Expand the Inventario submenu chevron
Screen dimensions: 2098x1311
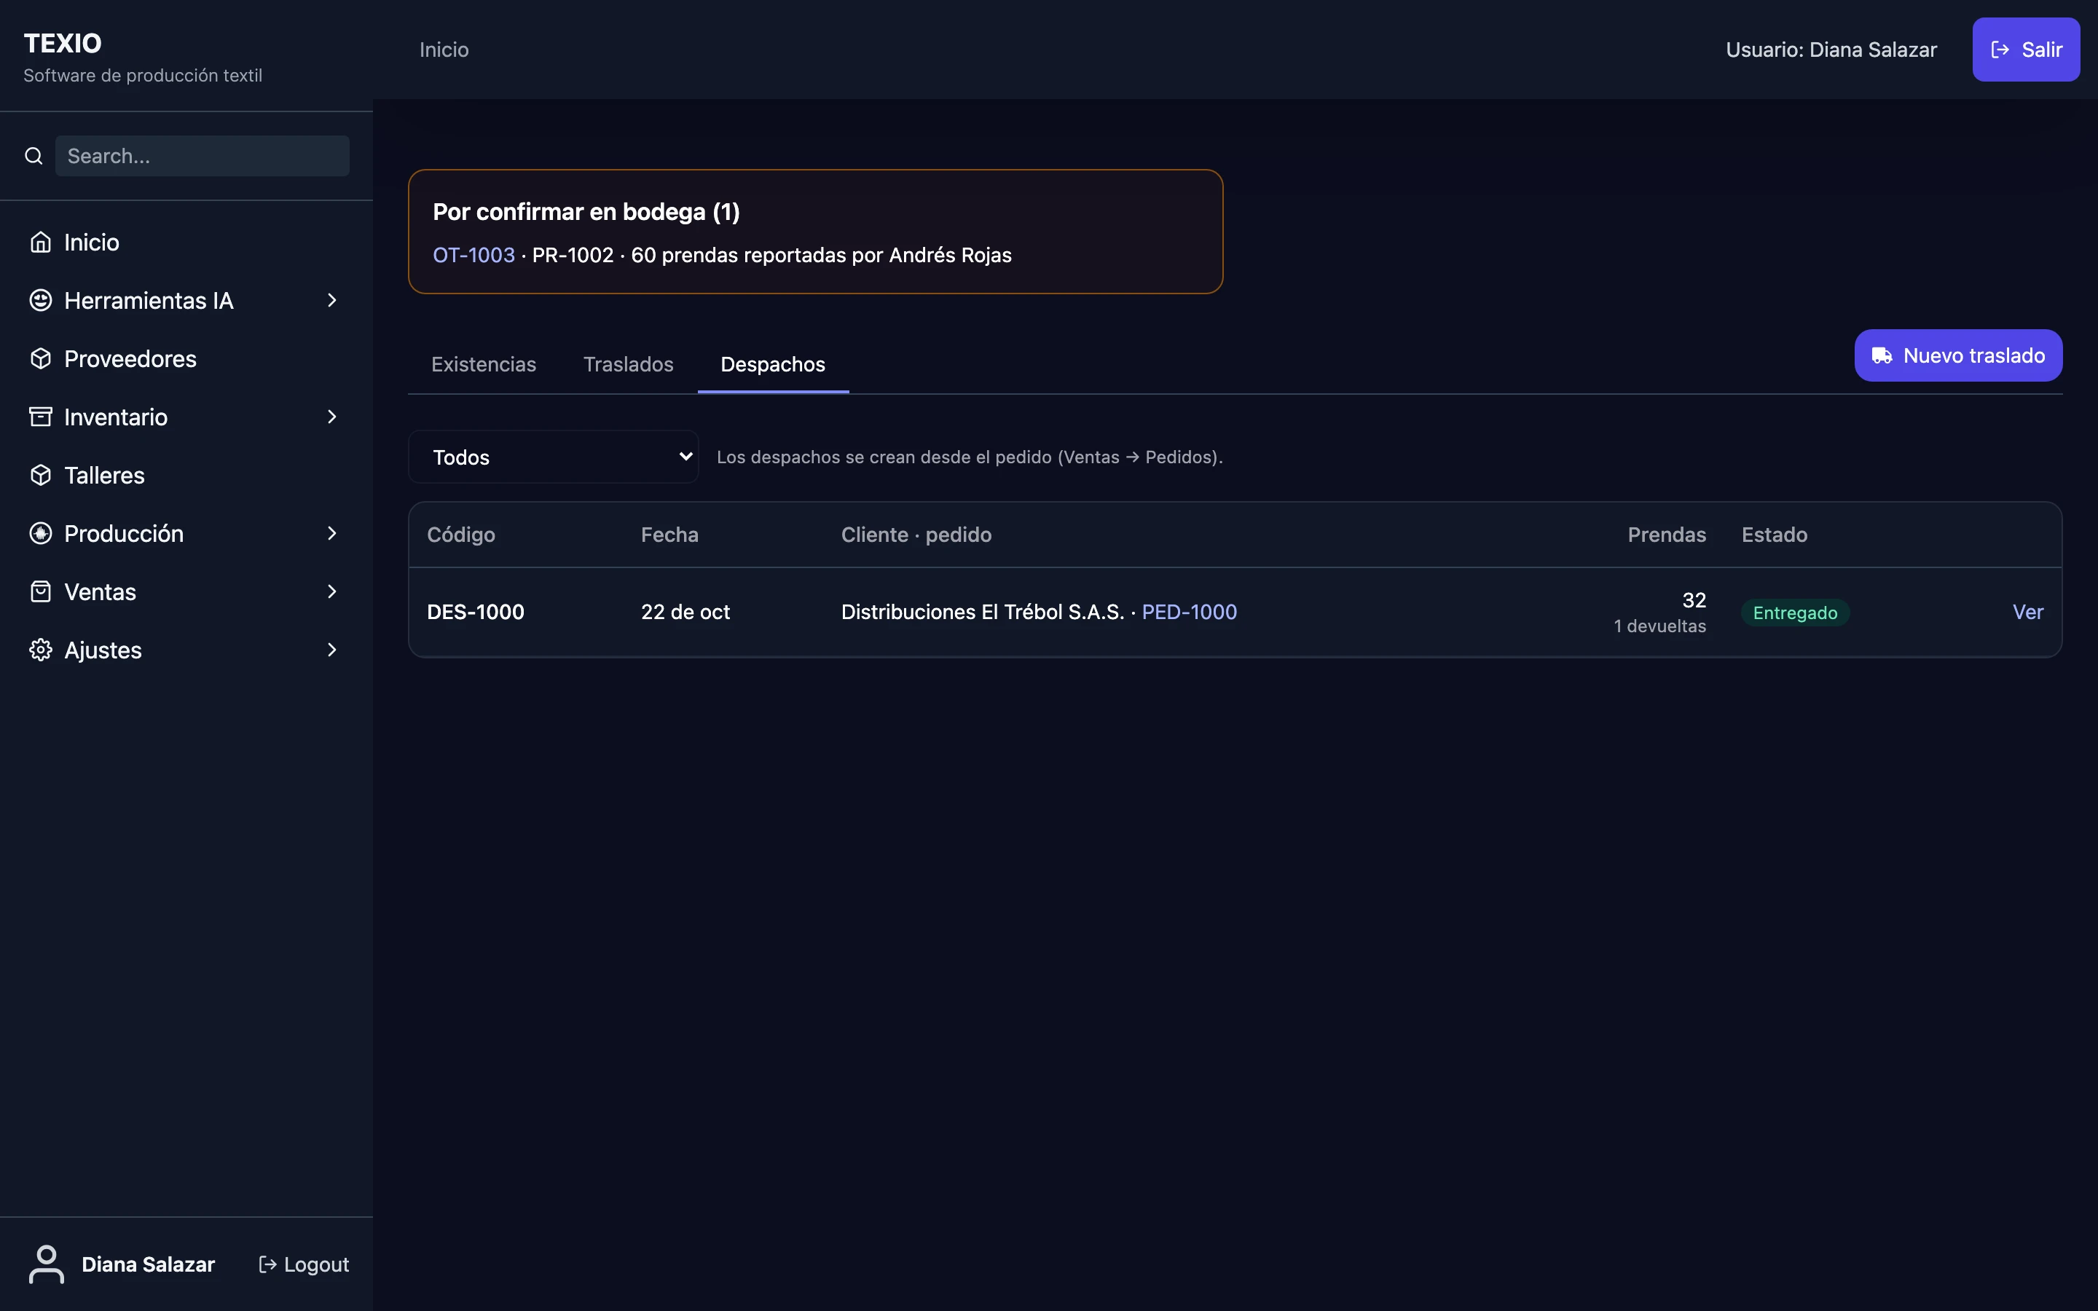click(x=332, y=417)
